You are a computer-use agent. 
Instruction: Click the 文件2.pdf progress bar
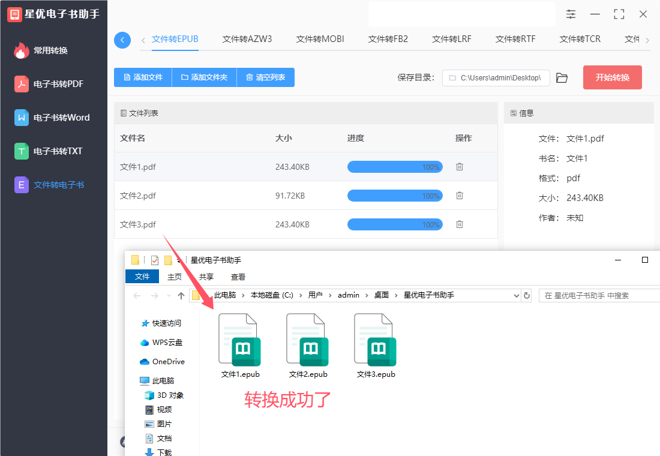pos(395,196)
